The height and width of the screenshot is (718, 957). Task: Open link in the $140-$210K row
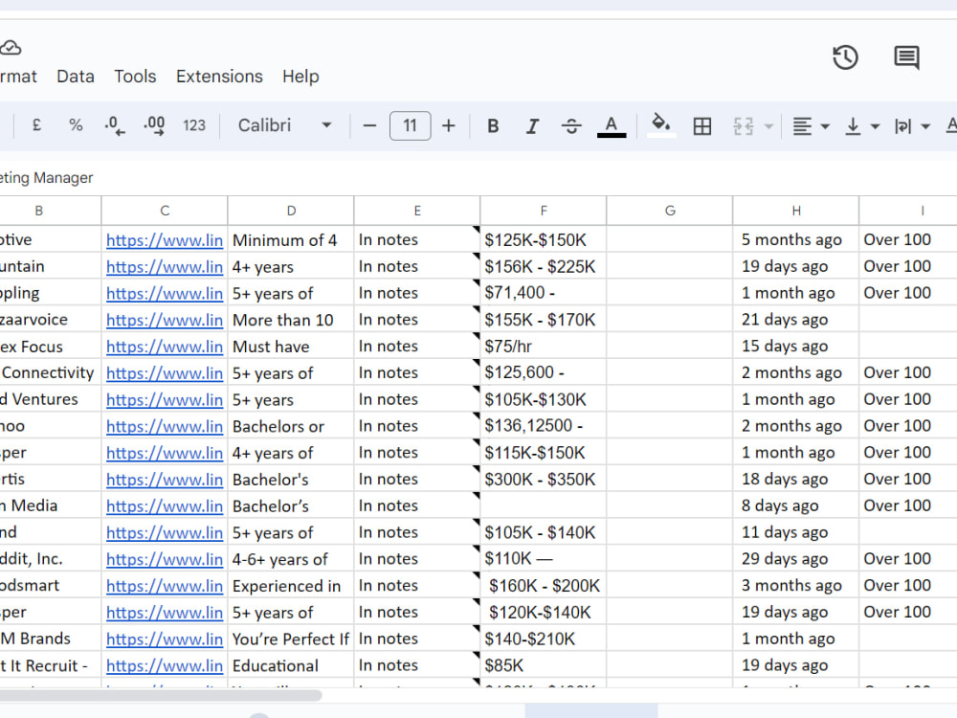(x=165, y=639)
